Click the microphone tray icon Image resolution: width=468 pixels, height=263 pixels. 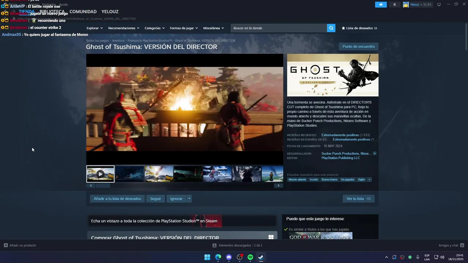pos(418,257)
